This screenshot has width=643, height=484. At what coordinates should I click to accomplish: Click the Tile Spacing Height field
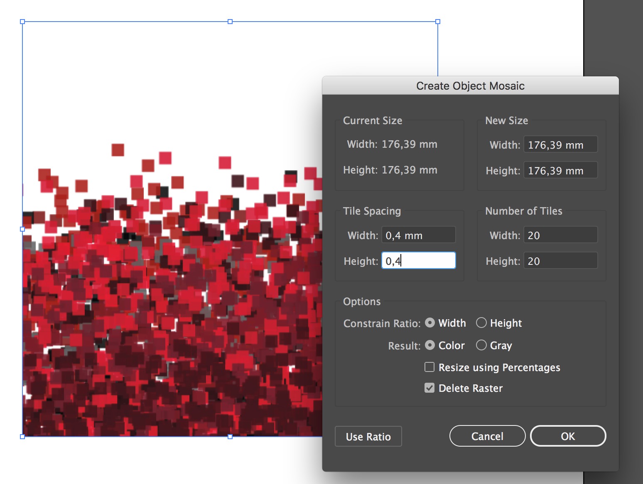click(418, 260)
